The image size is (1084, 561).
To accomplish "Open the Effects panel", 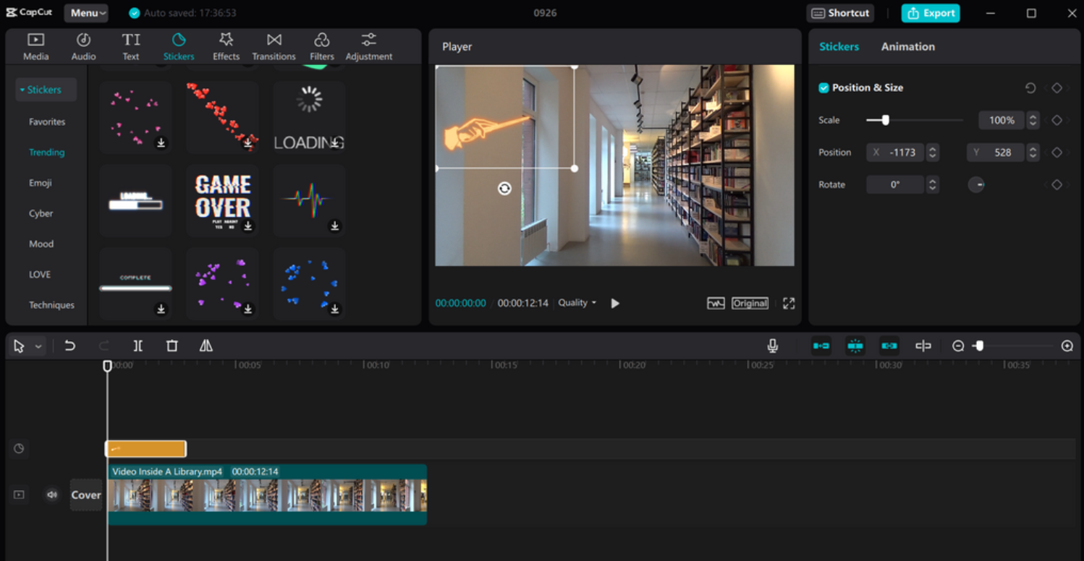I will point(226,45).
